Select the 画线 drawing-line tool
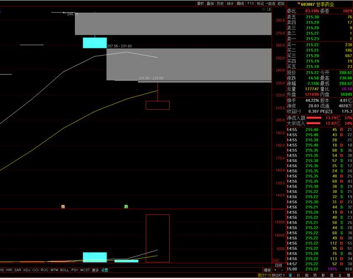This screenshot has width=353, height=279. click(240, 3)
